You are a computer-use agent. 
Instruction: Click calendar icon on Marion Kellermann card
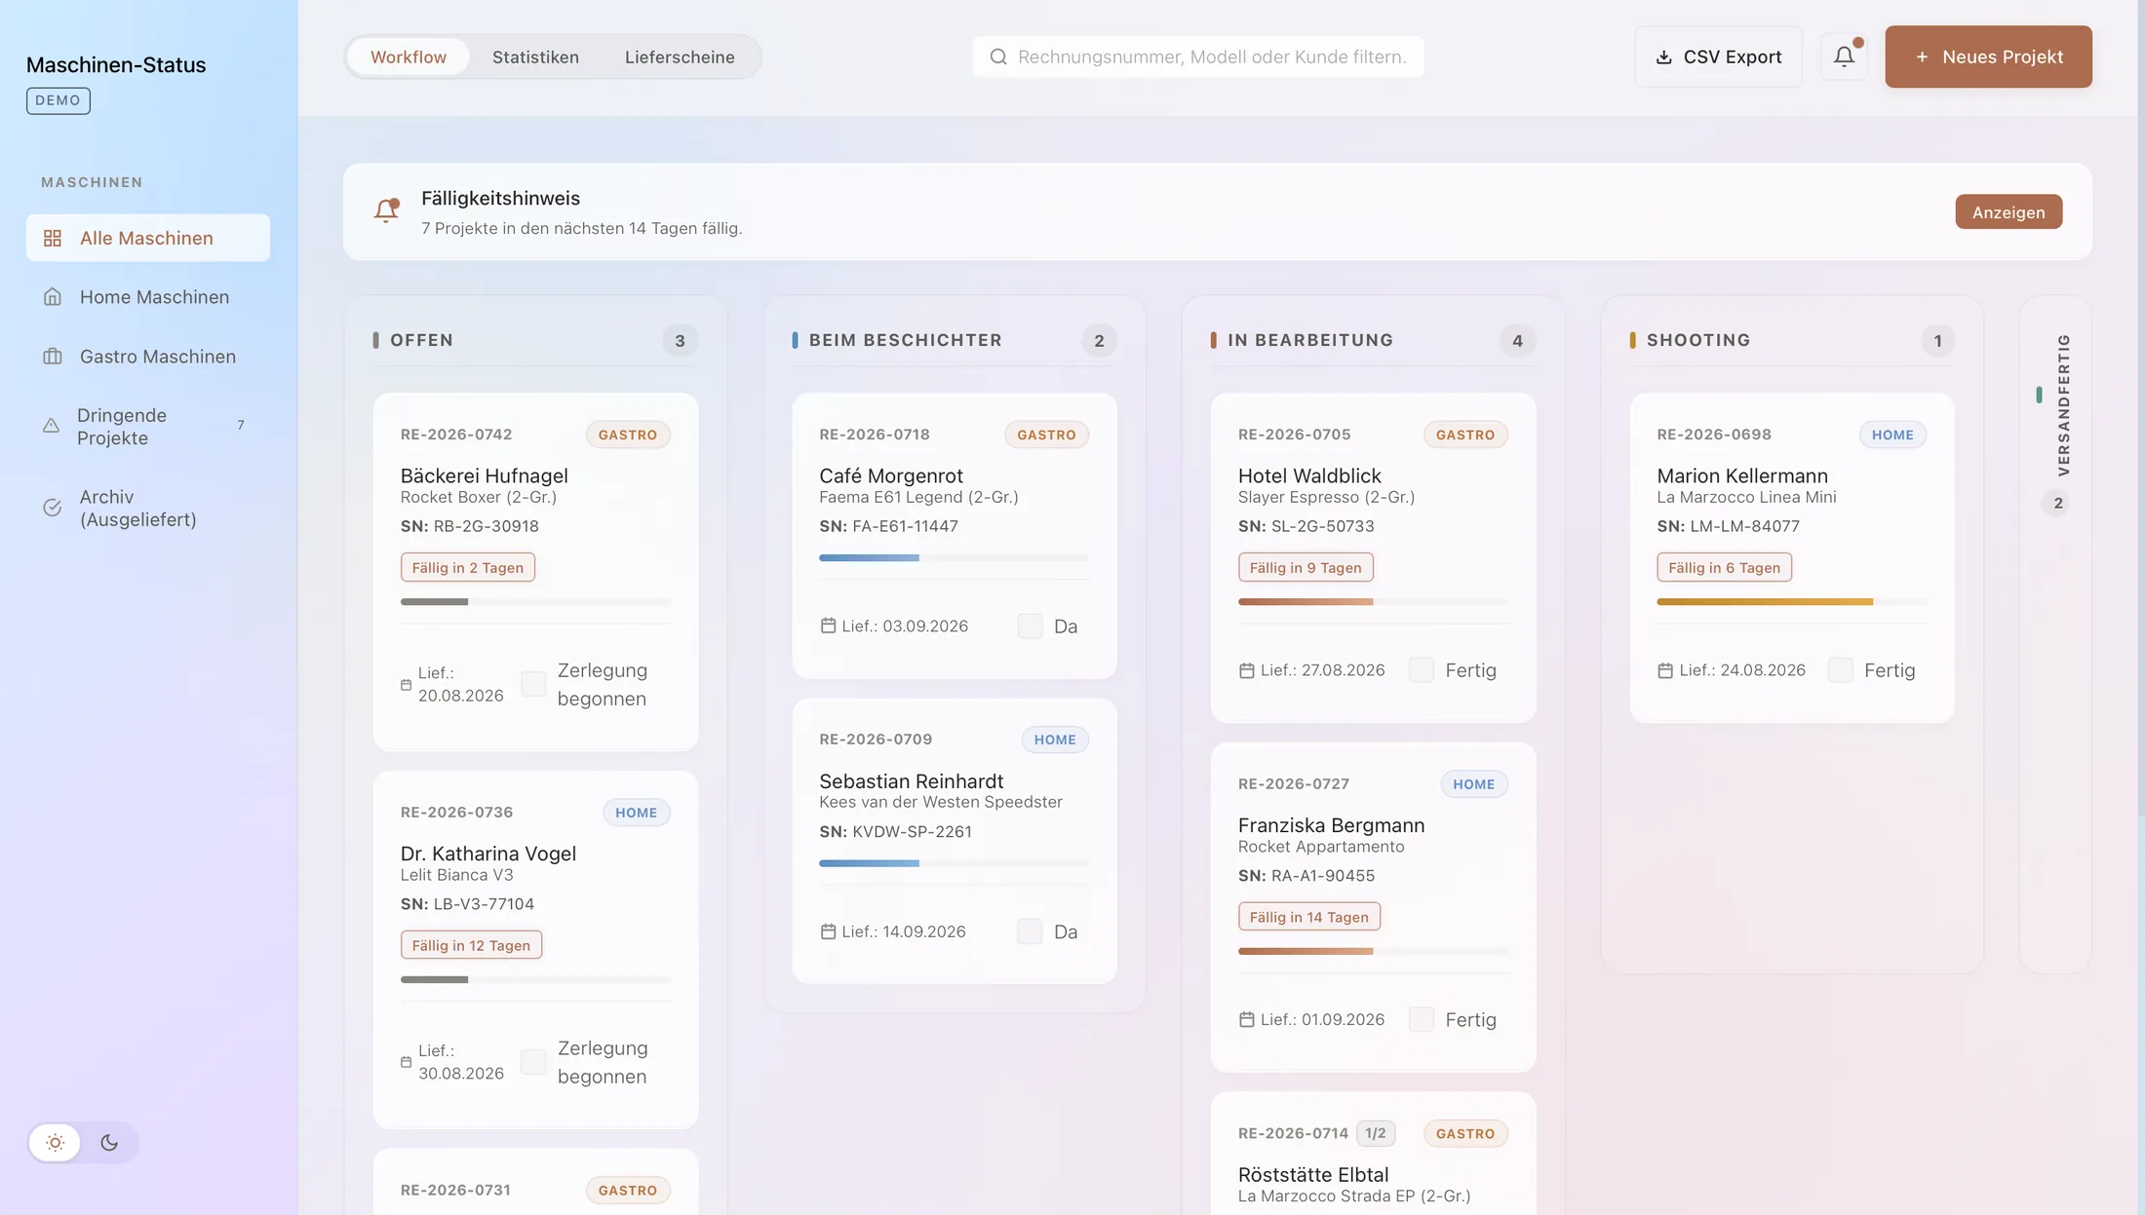pos(1665,670)
